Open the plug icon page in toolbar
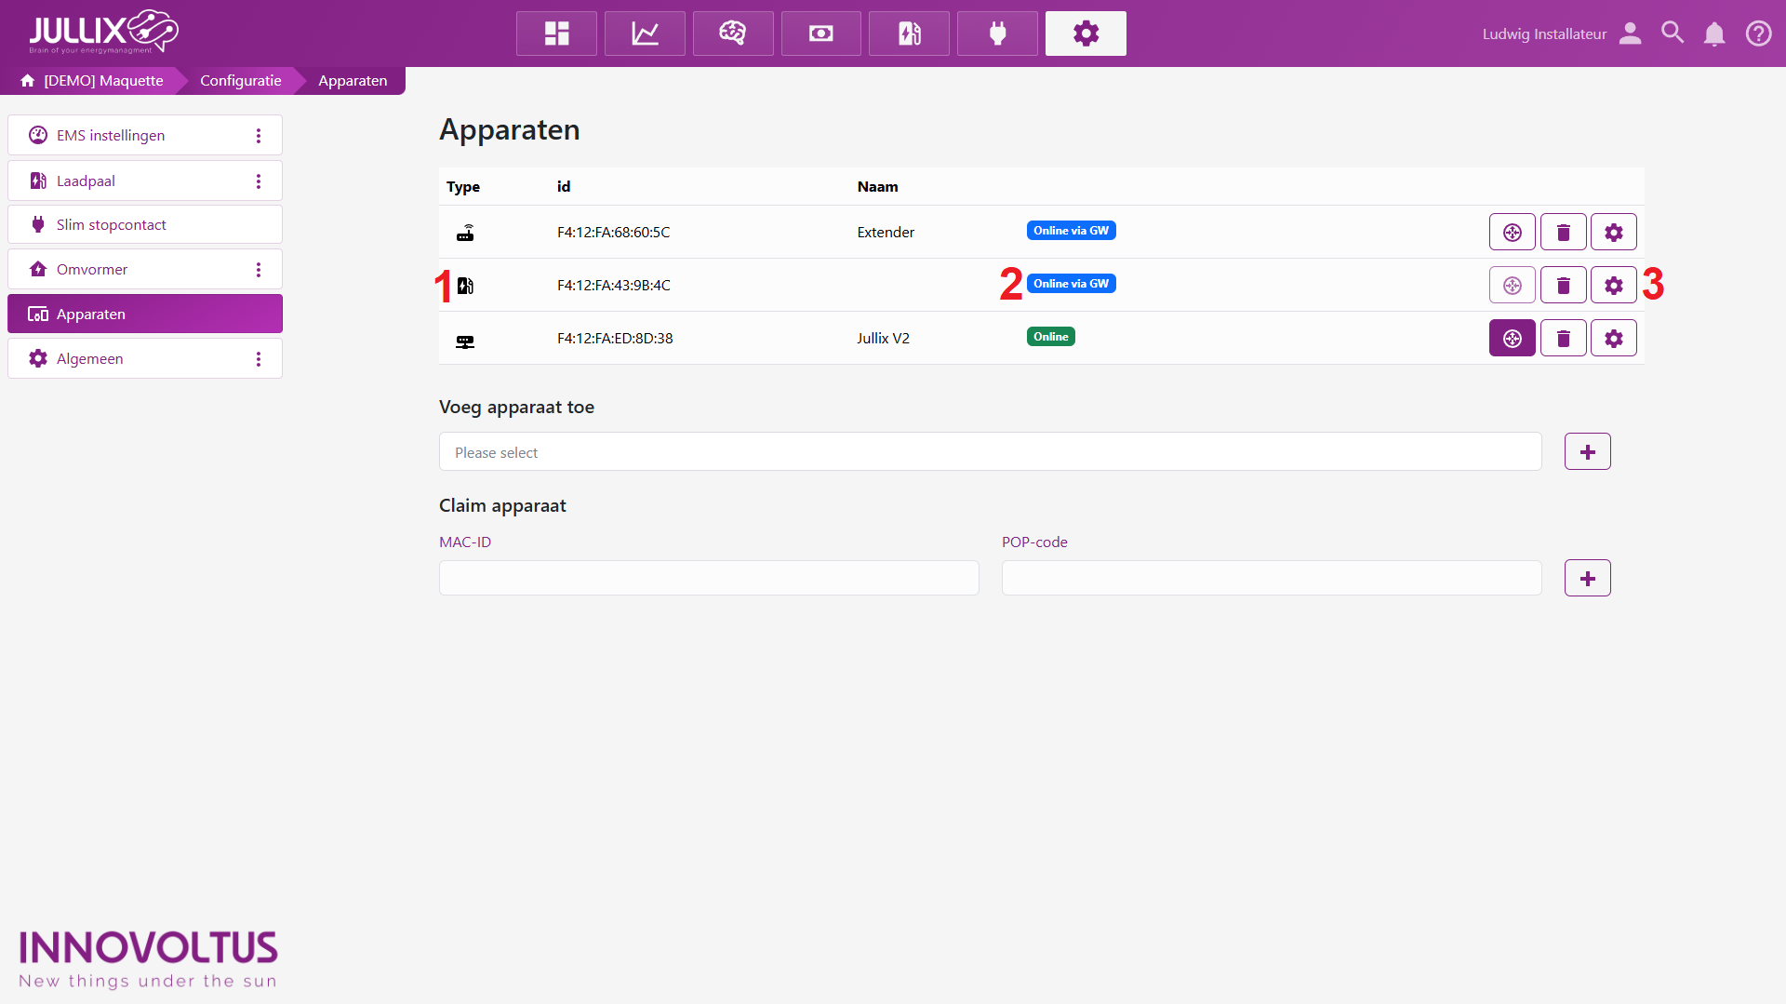Viewport: 1786px width, 1004px height. pos(997,33)
